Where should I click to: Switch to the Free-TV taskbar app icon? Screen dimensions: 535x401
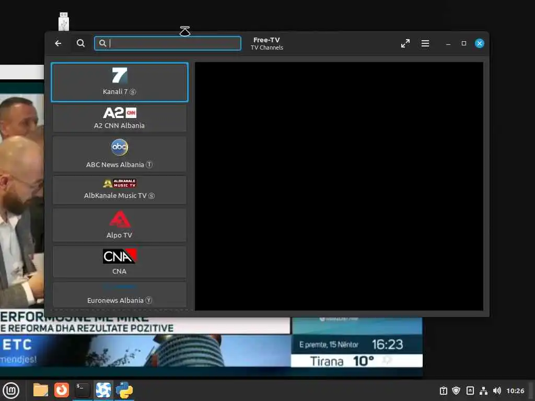click(103, 390)
